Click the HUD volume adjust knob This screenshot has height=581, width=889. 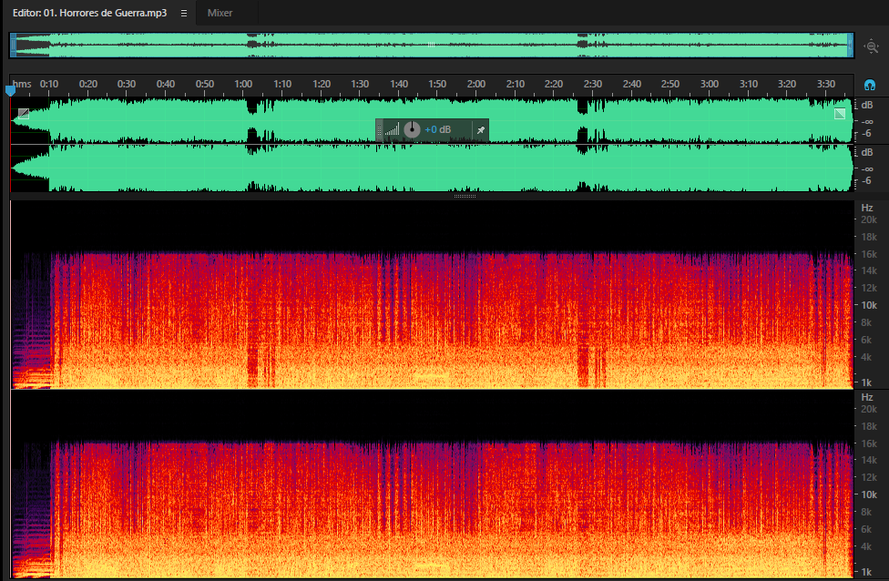[413, 130]
